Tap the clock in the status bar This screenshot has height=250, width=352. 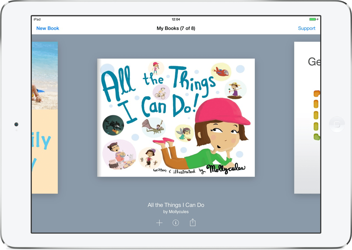point(176,19)
